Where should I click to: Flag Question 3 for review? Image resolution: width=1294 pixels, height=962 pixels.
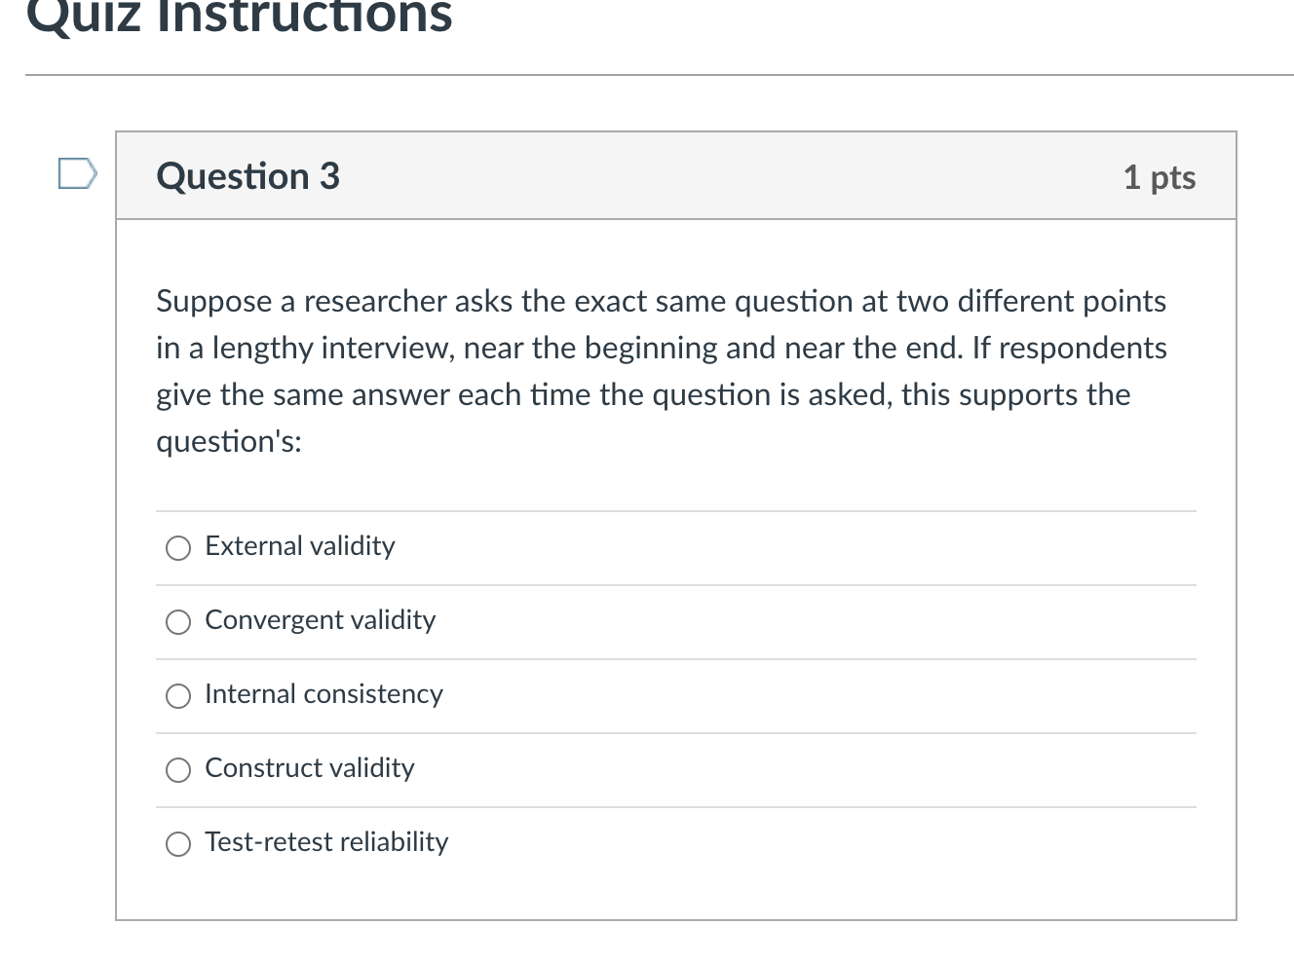pyautogui.click(x=78, y=174)
